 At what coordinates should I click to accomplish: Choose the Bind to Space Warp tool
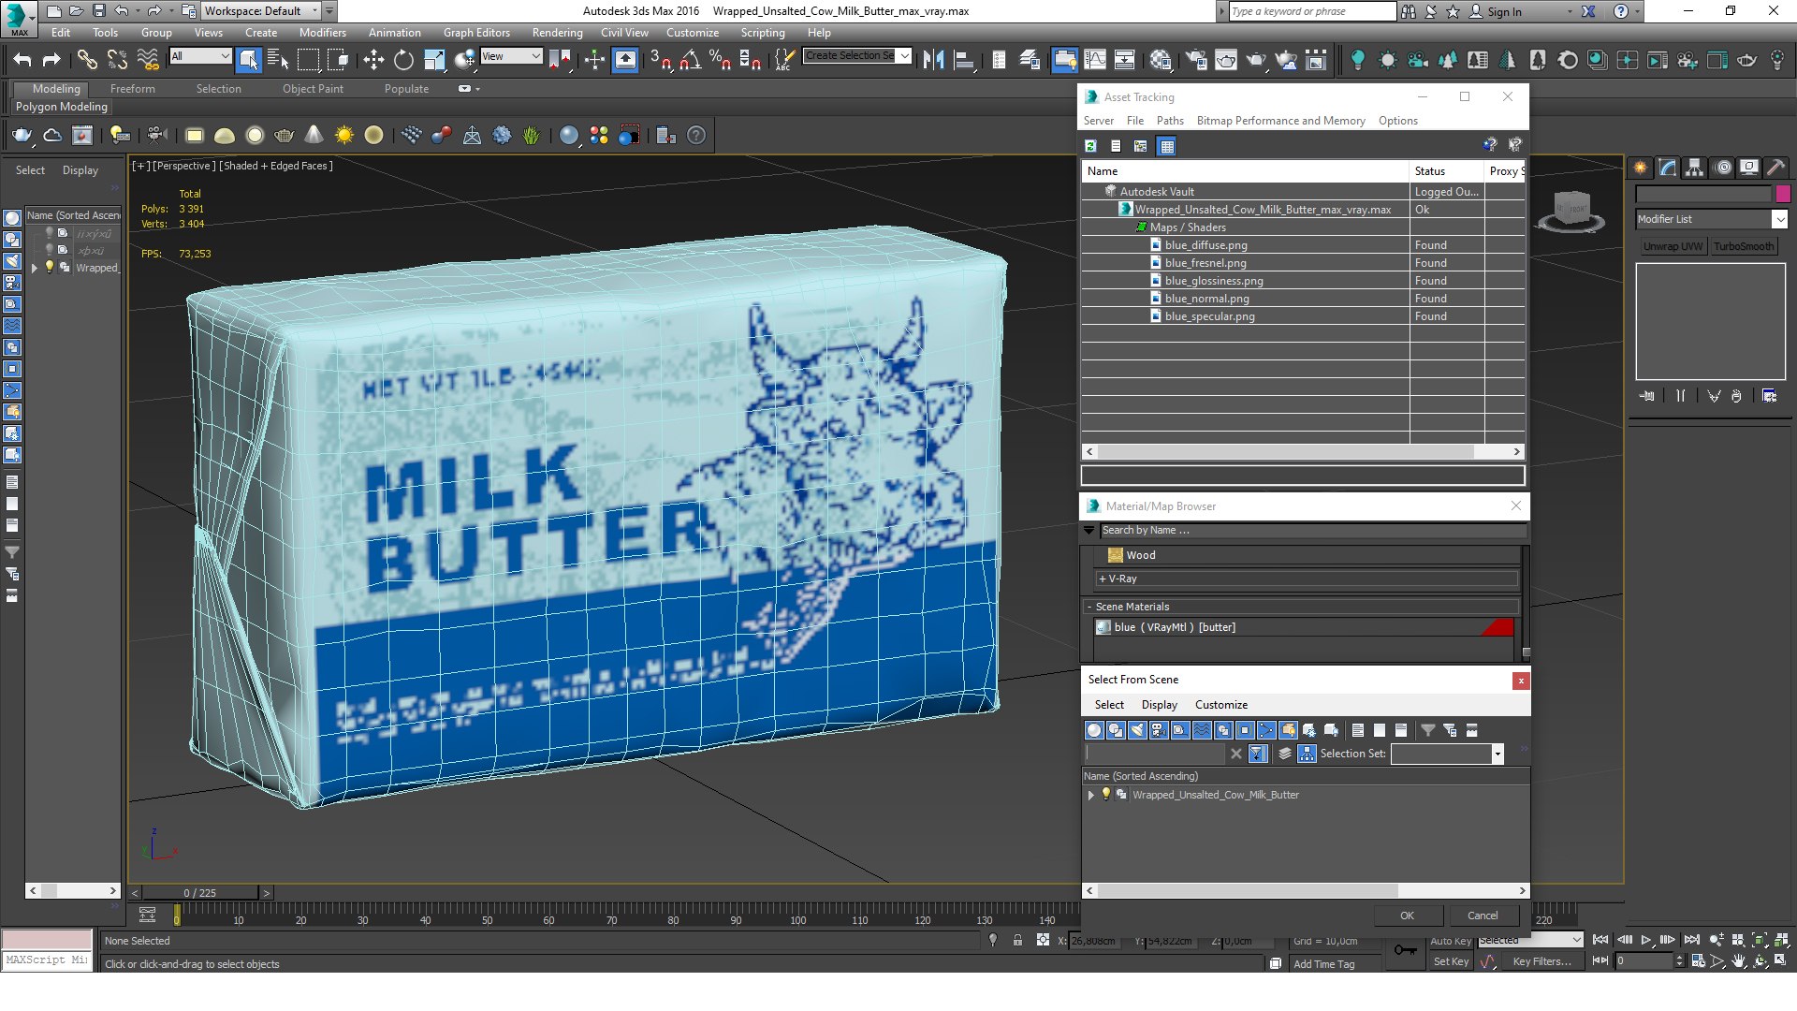coord(148,60)
